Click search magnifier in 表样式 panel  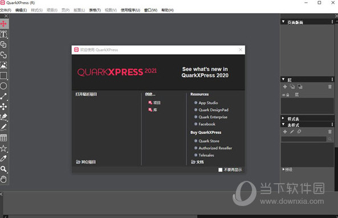coord(330,139)
